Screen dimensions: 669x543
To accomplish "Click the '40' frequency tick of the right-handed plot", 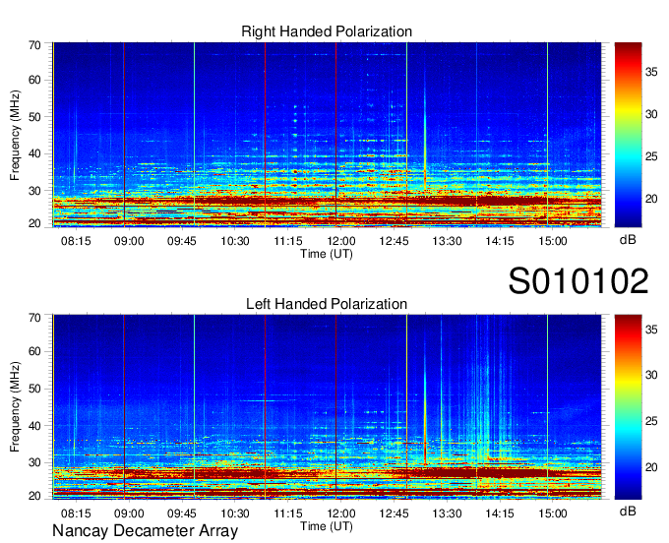I will tap(34, 154).
